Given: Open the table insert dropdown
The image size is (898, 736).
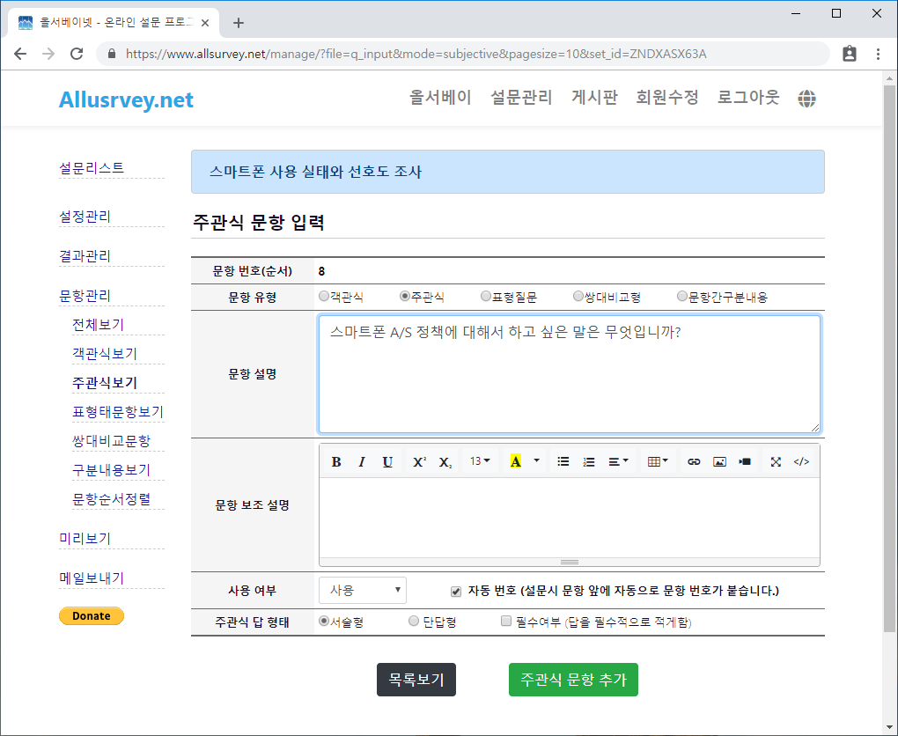Looking at the screenshot, I should [658, 462].
